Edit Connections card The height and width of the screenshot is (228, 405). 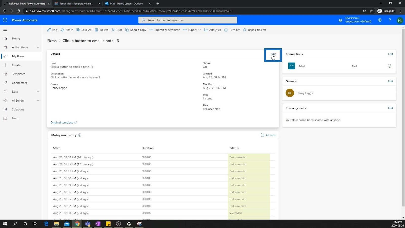(391, 54)
